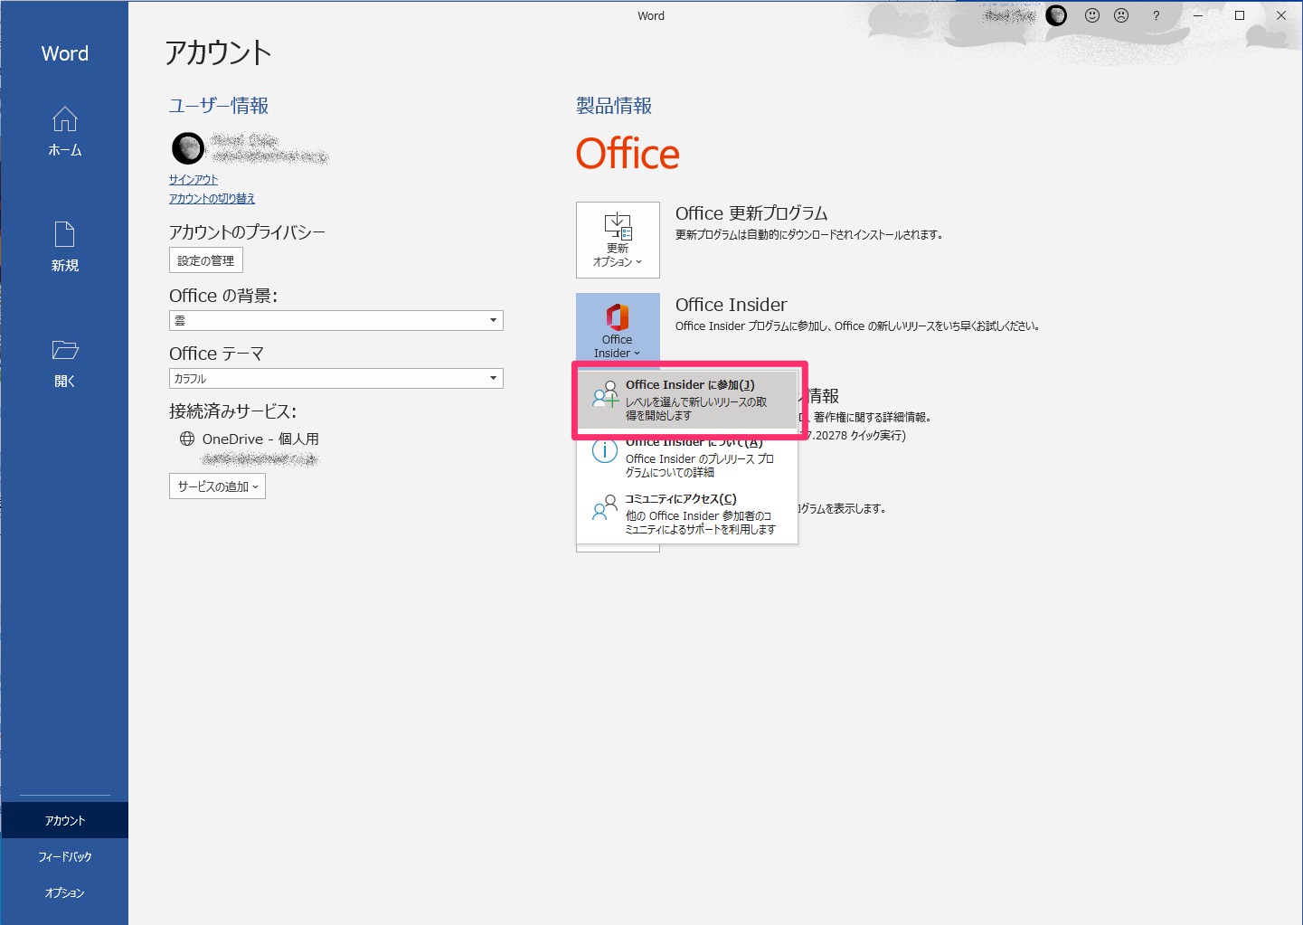
Task: Click the 'Office Insider' heading text
Action: point(731,305)
